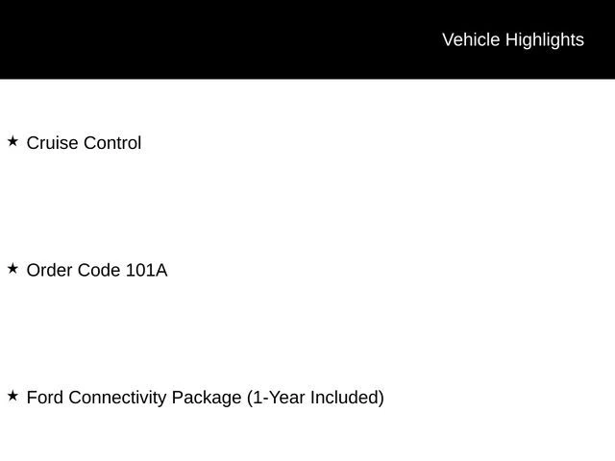Click the Vehicle Highlights header title
The width and height of the screenshot is (615, 461).
click(x=512, y=39)
